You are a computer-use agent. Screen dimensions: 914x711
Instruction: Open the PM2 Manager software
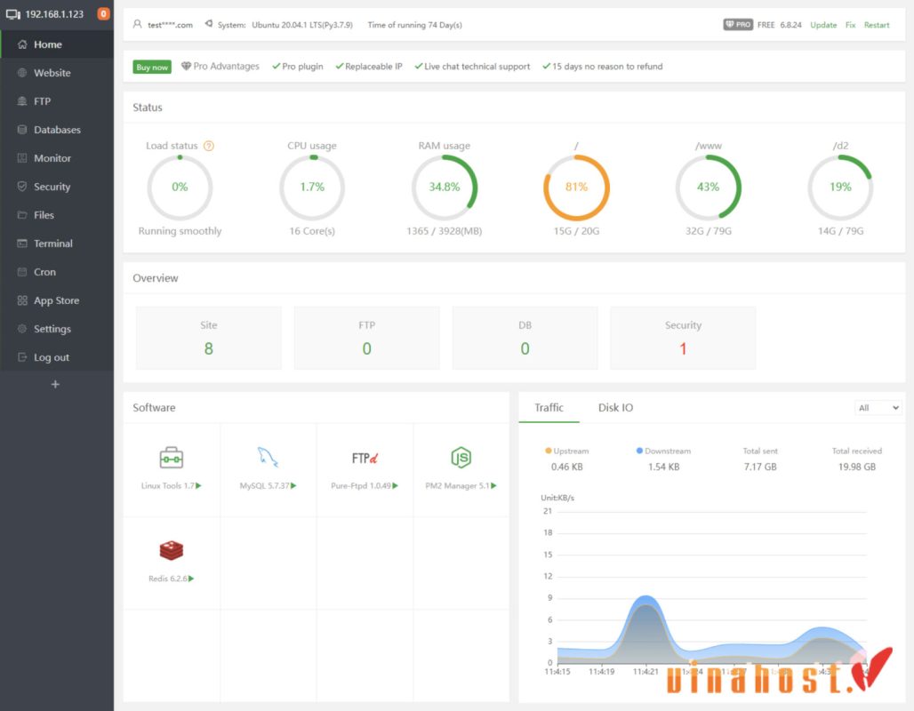[460, 458]
